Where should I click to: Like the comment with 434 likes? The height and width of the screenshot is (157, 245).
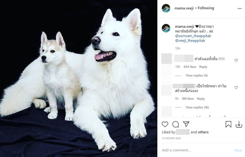pos(236,60)
